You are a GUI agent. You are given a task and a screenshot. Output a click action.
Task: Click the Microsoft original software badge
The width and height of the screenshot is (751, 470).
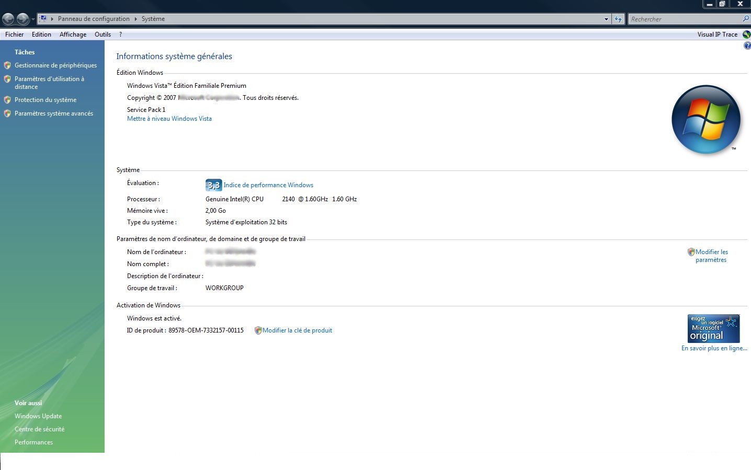click(x=713, y=328)
